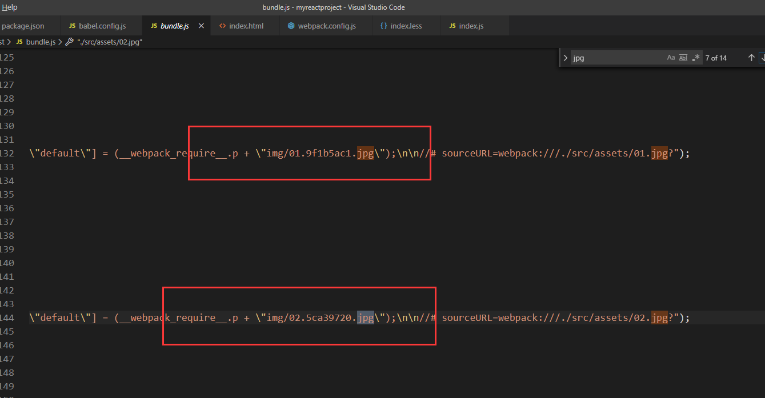Click line number 144 in the gutter
This screenshot has height=398, width=765.
(x=7, y=318)
